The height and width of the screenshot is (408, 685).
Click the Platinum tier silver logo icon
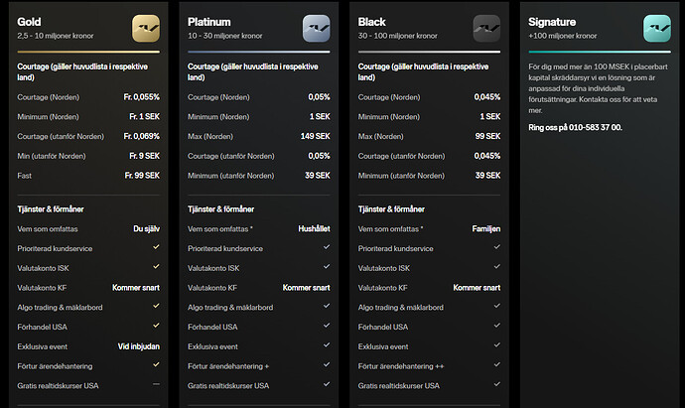(x=316, y=26)
